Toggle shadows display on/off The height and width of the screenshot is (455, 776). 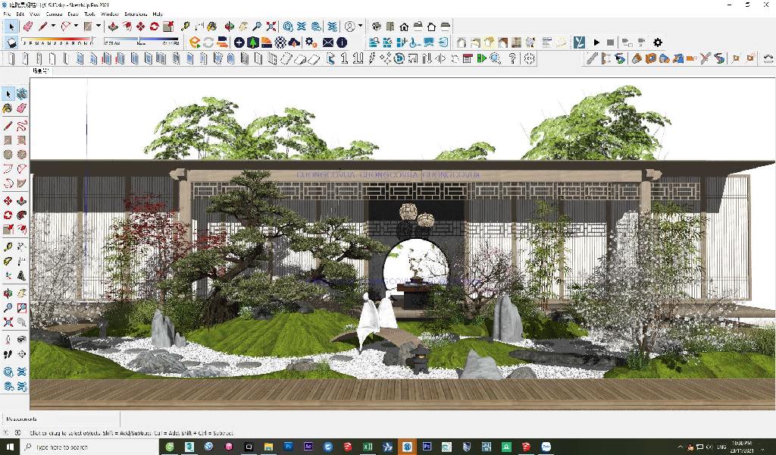click(11, 43)
